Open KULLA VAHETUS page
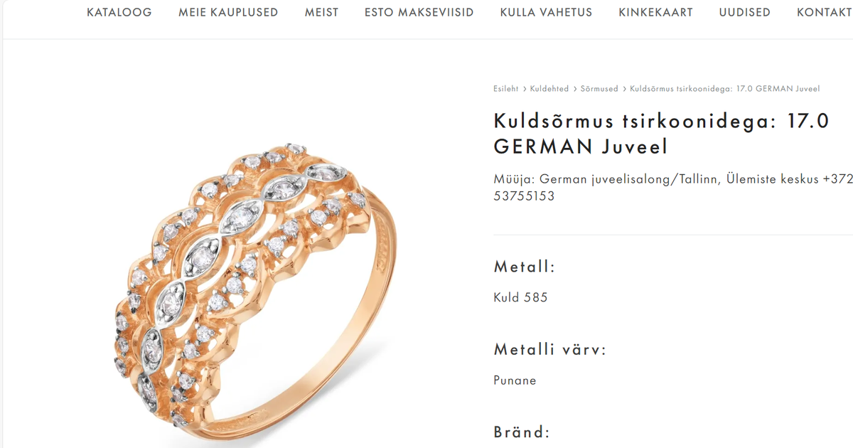The image size is (853, 448). pos(546,12)
